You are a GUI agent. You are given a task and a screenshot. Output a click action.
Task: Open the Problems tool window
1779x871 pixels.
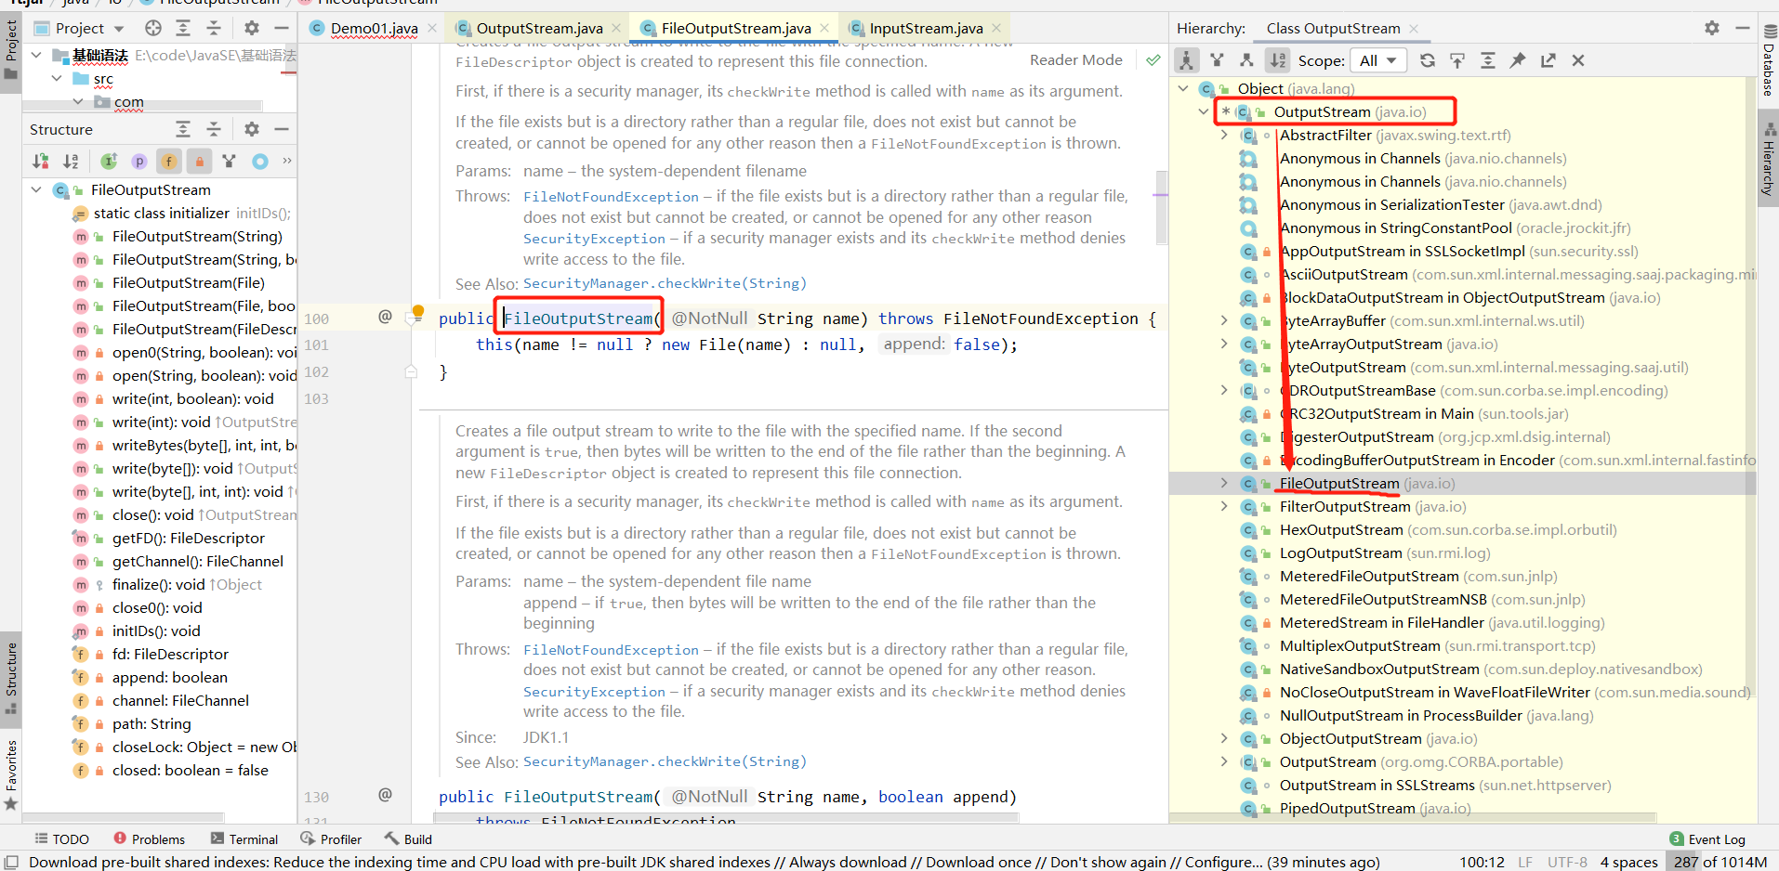pos(150,838)
